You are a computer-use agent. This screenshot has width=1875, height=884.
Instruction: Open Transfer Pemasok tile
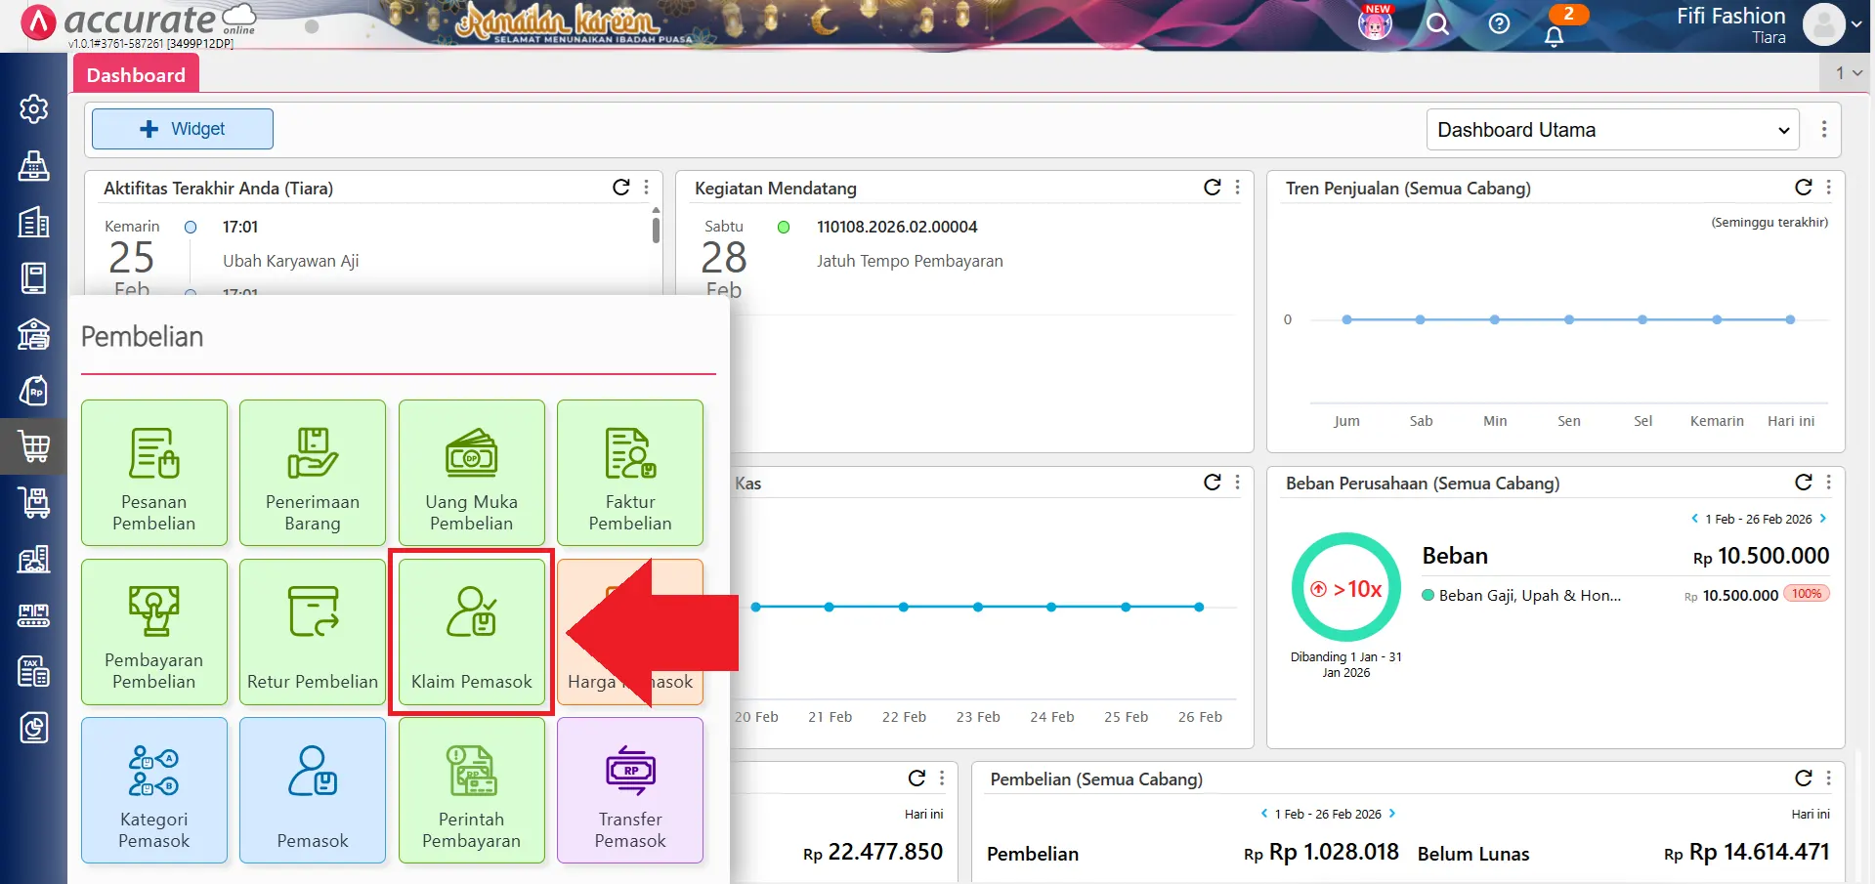[x=630, y=790]
